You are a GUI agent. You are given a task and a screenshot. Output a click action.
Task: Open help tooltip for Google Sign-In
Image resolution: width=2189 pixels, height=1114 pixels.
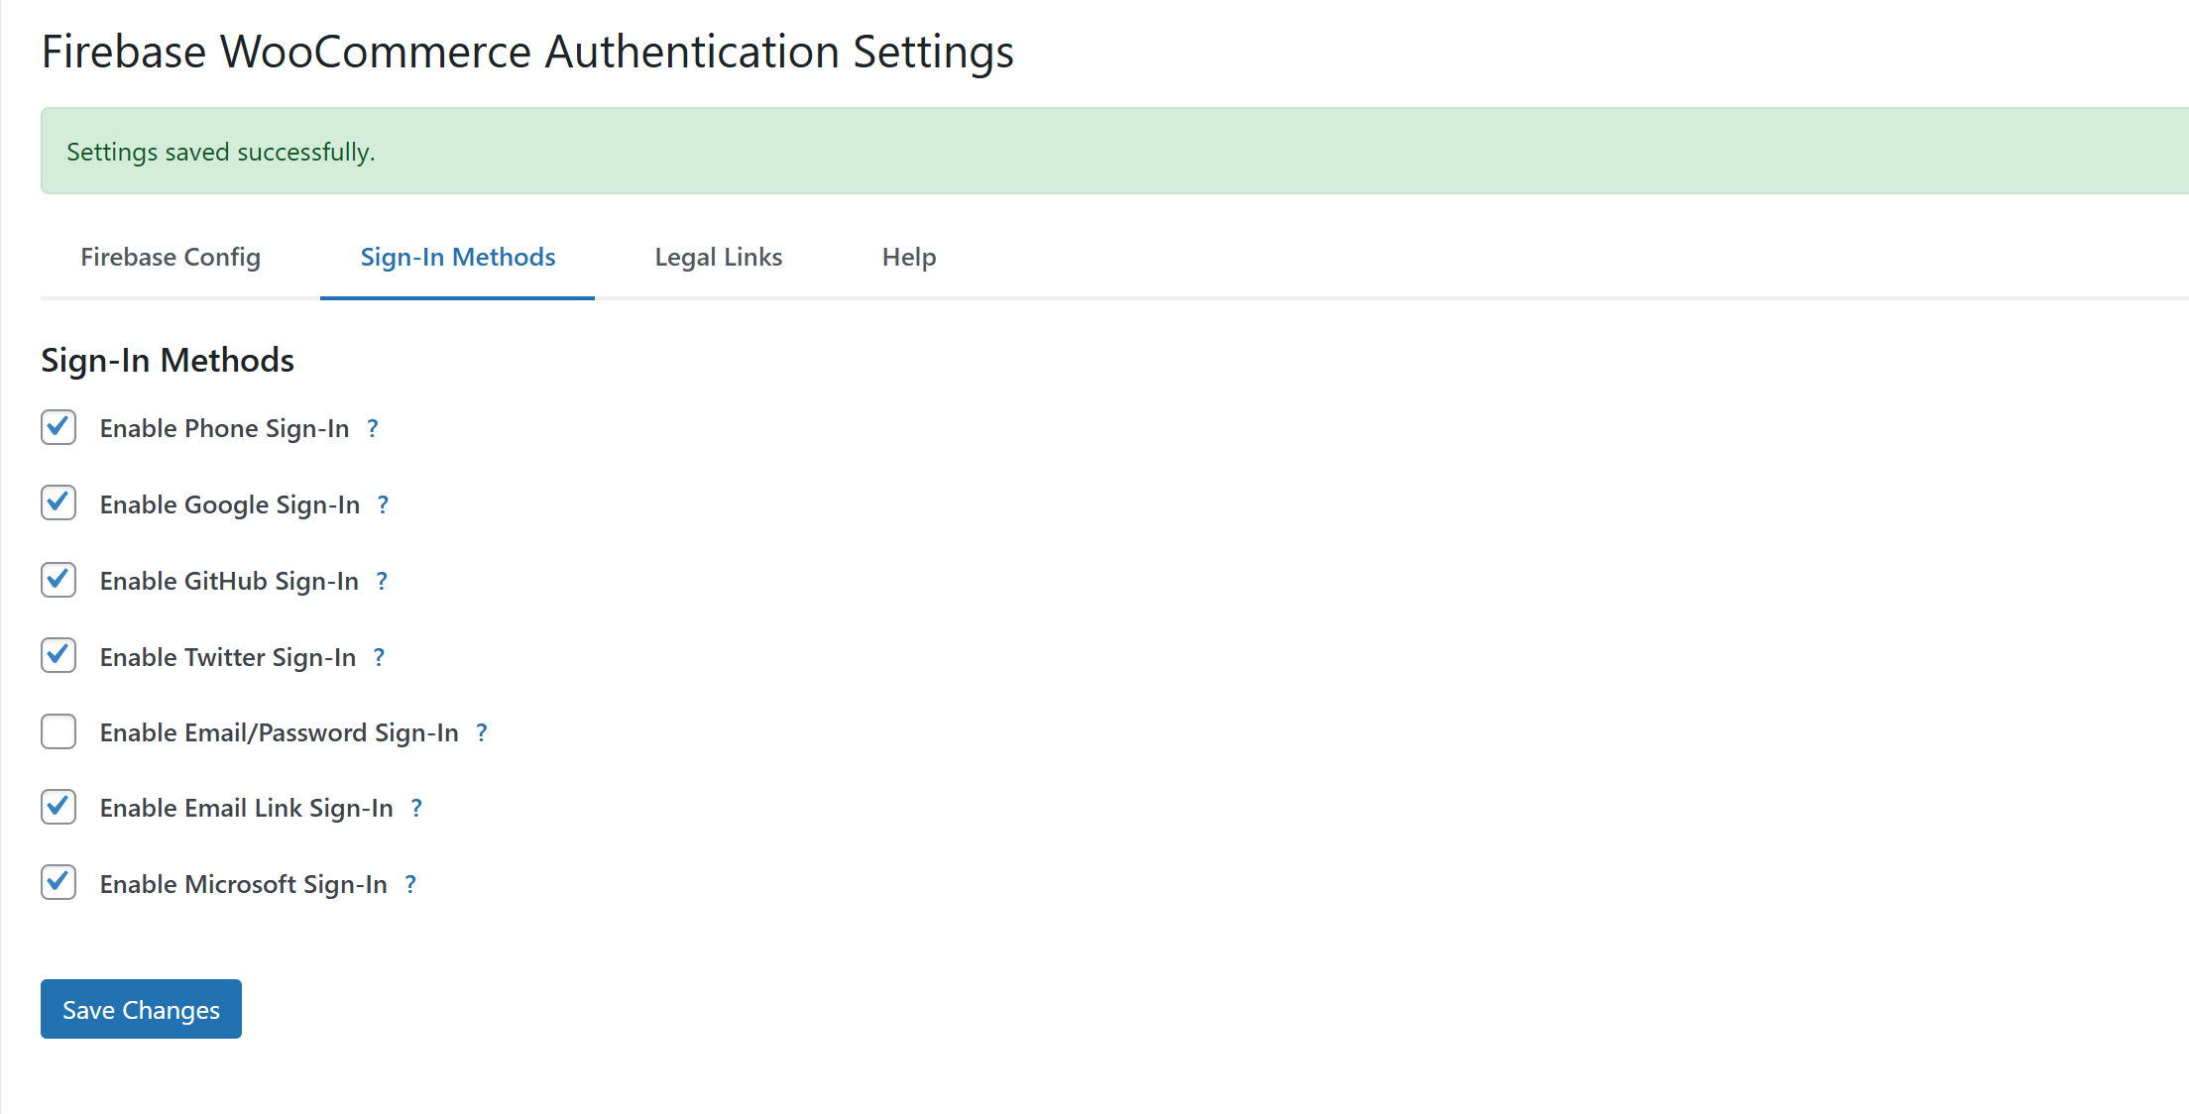(383, 504)
